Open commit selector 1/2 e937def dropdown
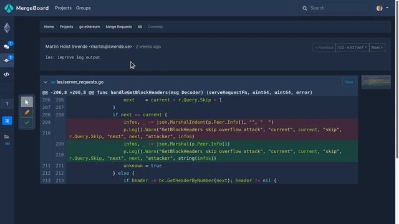 point(352,47)
